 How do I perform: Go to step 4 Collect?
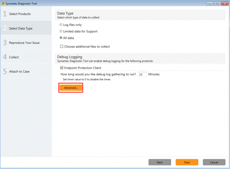[26, 57]
